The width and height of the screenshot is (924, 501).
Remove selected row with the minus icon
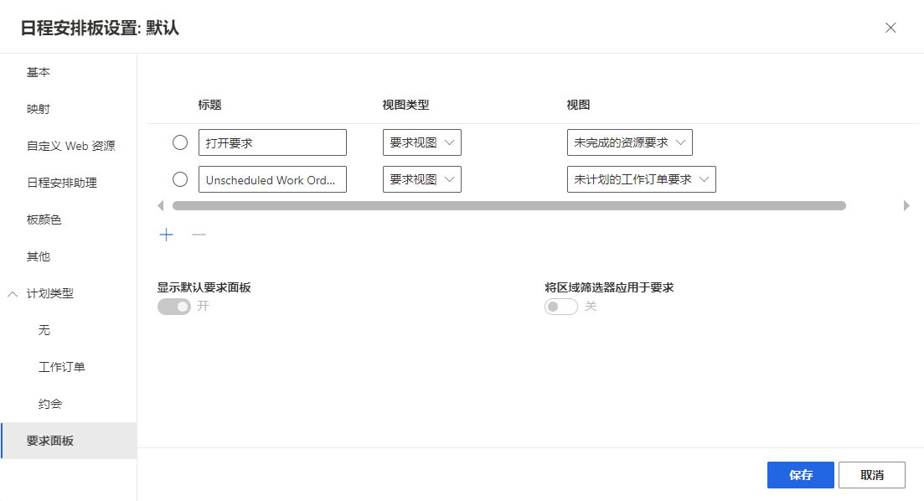(199, 235)
